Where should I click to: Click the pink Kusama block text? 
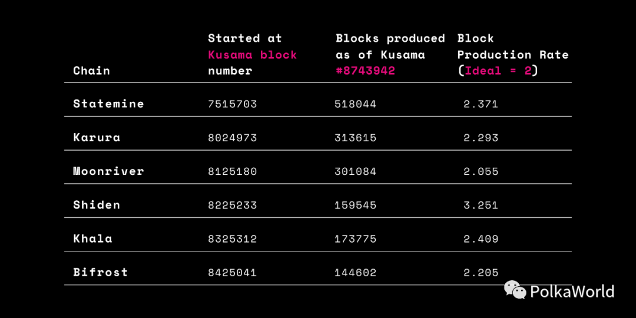click(252, 55)
